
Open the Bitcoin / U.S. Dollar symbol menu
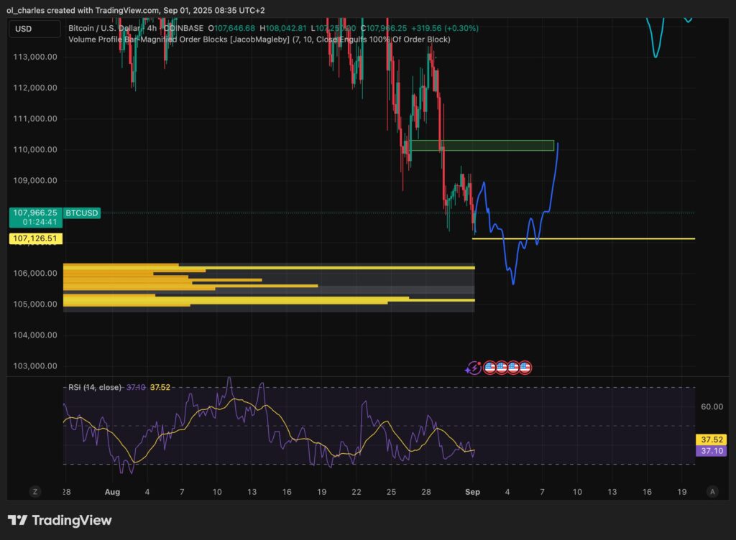coord(101,28)
